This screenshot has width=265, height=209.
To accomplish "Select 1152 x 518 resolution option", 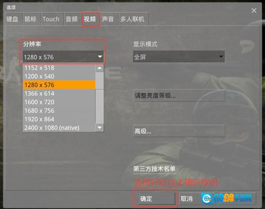I will [59, 68].
